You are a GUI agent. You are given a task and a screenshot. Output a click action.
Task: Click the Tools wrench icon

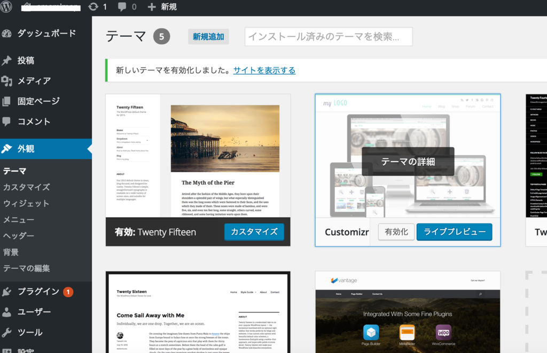tap(6, 332)
